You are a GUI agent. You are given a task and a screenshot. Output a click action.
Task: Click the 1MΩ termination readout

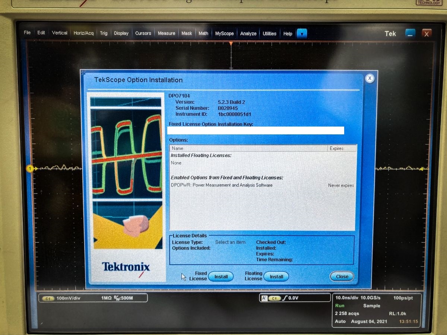106,298
